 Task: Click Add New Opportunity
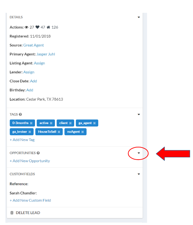[x=30, y=161]
